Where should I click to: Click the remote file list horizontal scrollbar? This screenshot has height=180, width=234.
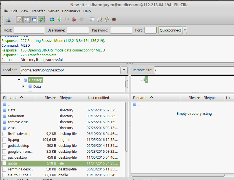[178, 175]
